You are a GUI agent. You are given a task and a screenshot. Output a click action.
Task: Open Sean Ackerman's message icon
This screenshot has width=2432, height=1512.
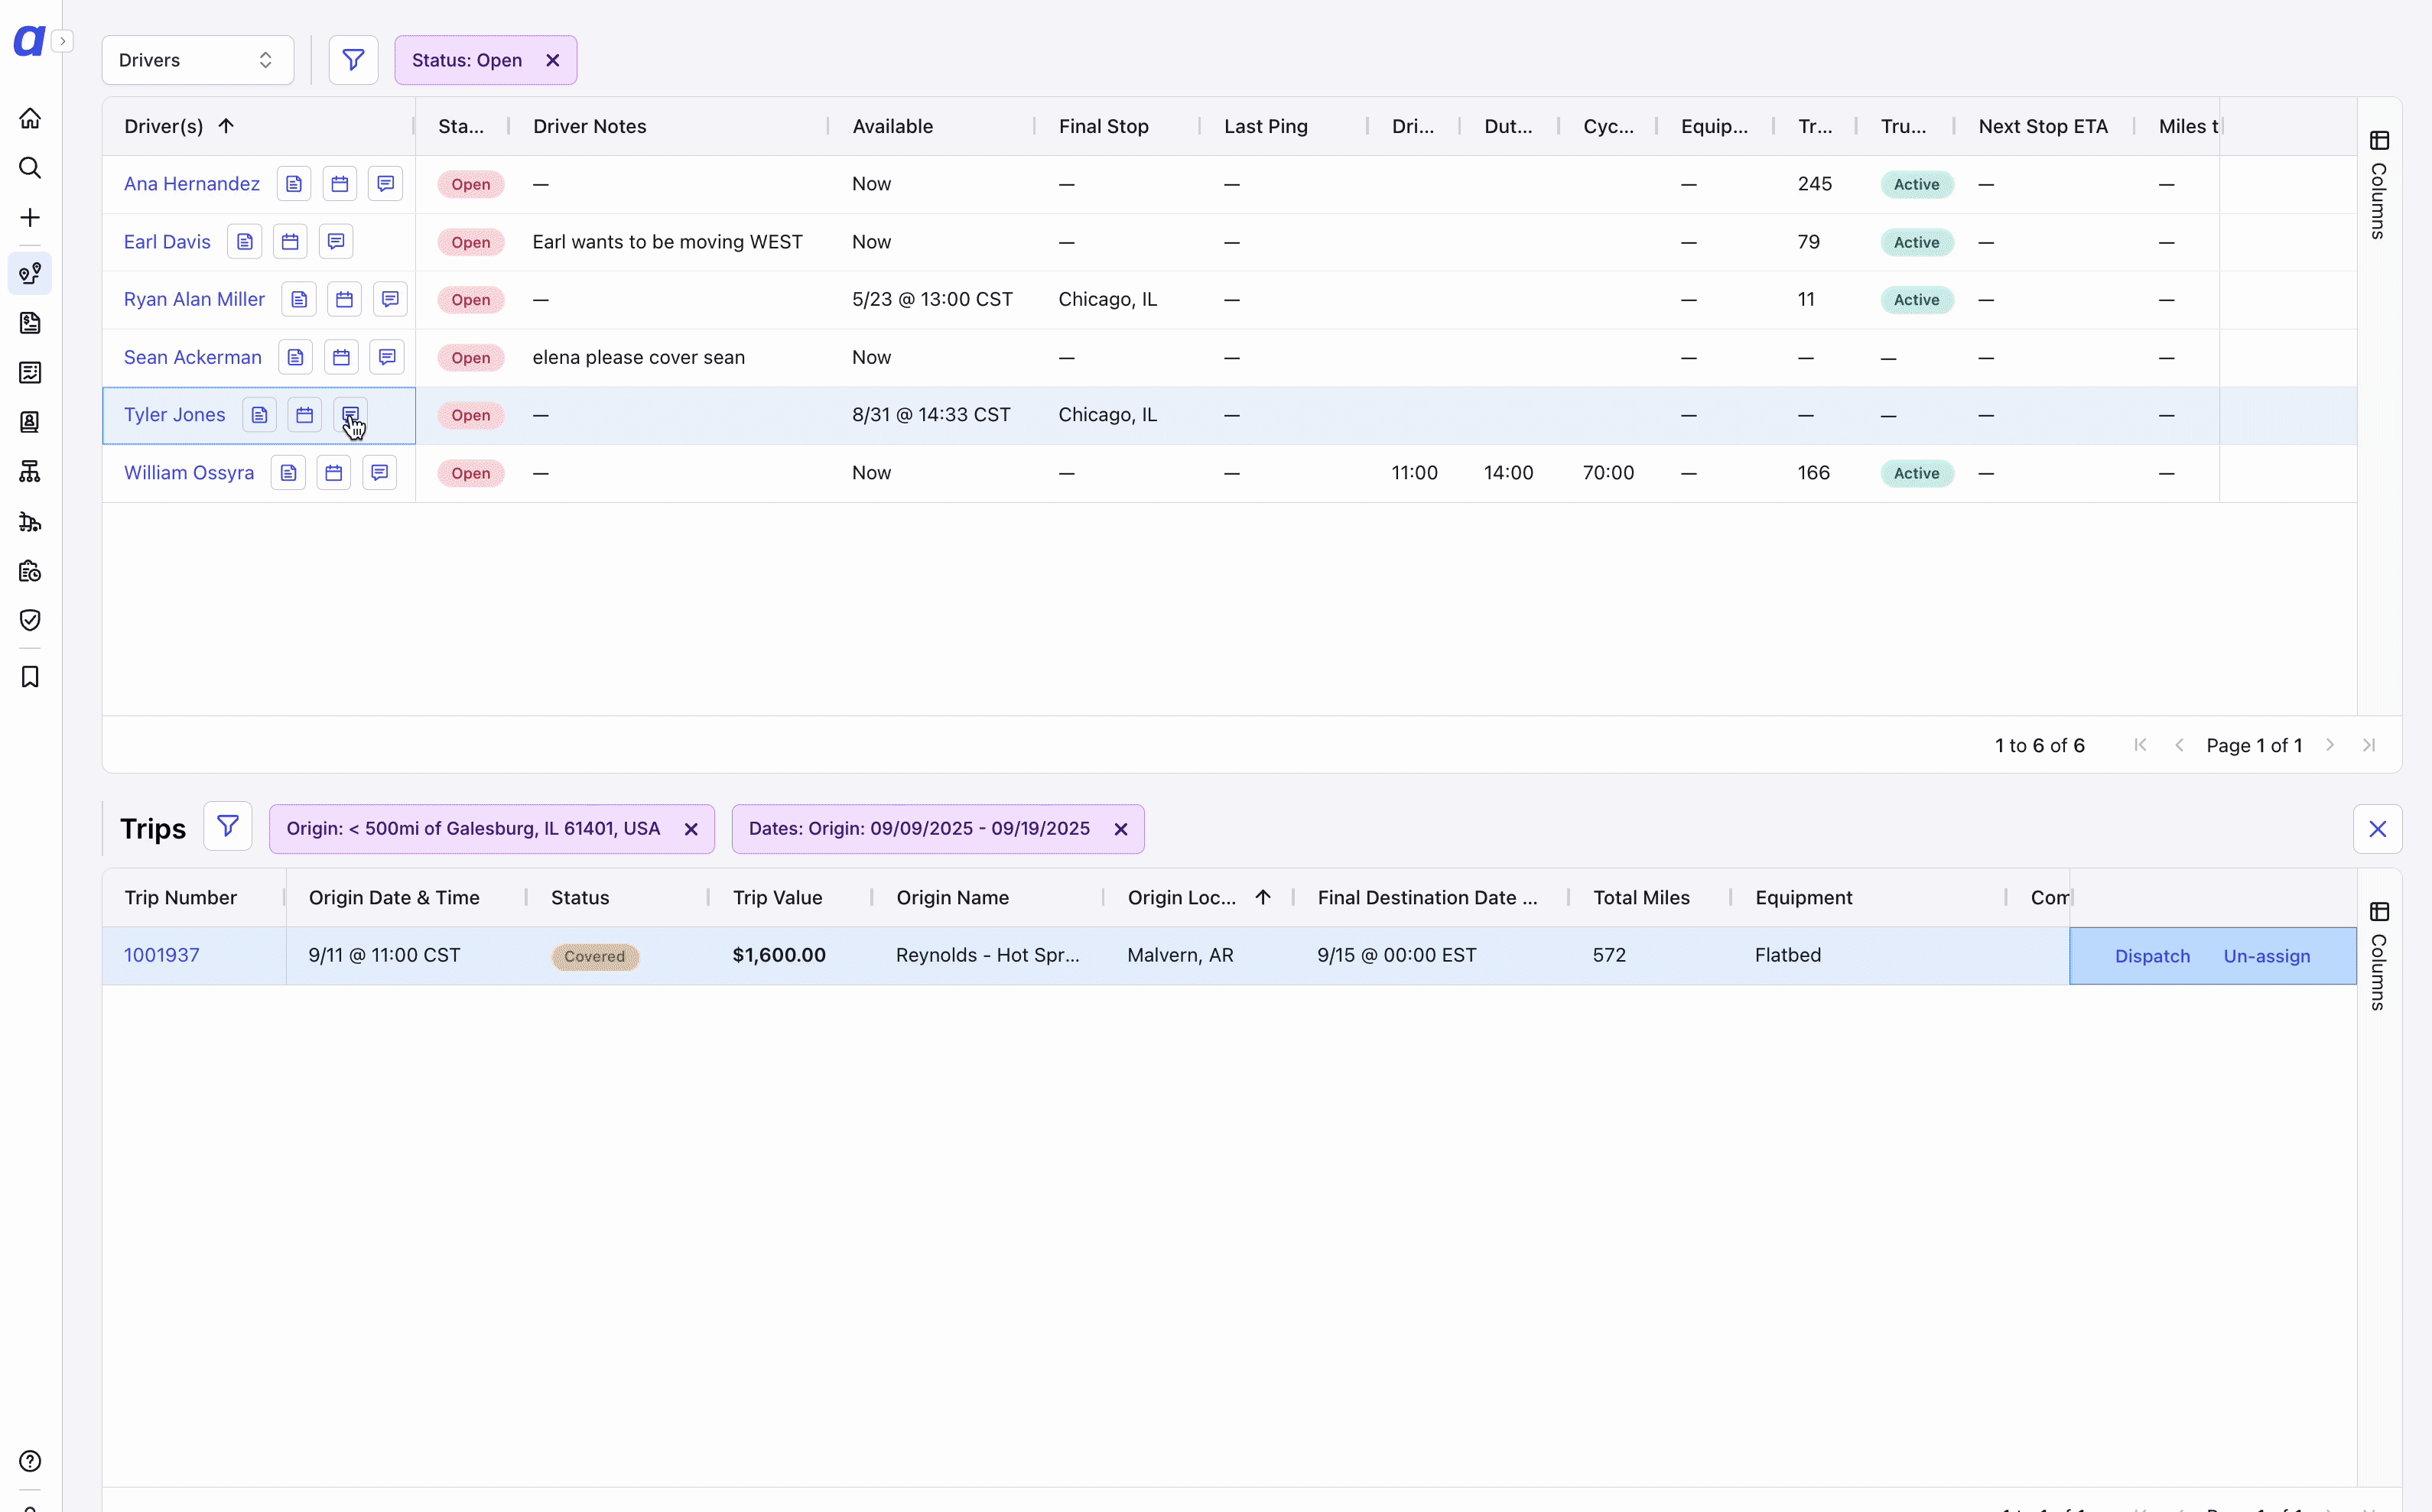coord(387,357)
